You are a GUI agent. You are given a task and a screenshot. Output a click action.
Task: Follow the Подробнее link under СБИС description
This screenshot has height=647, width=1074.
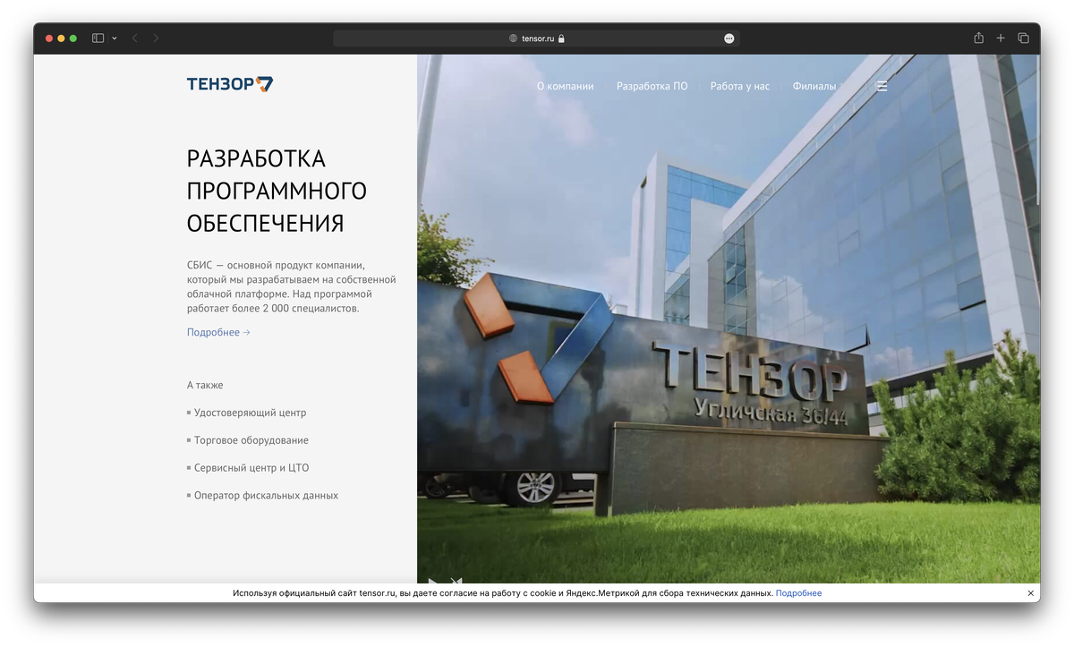218,332
